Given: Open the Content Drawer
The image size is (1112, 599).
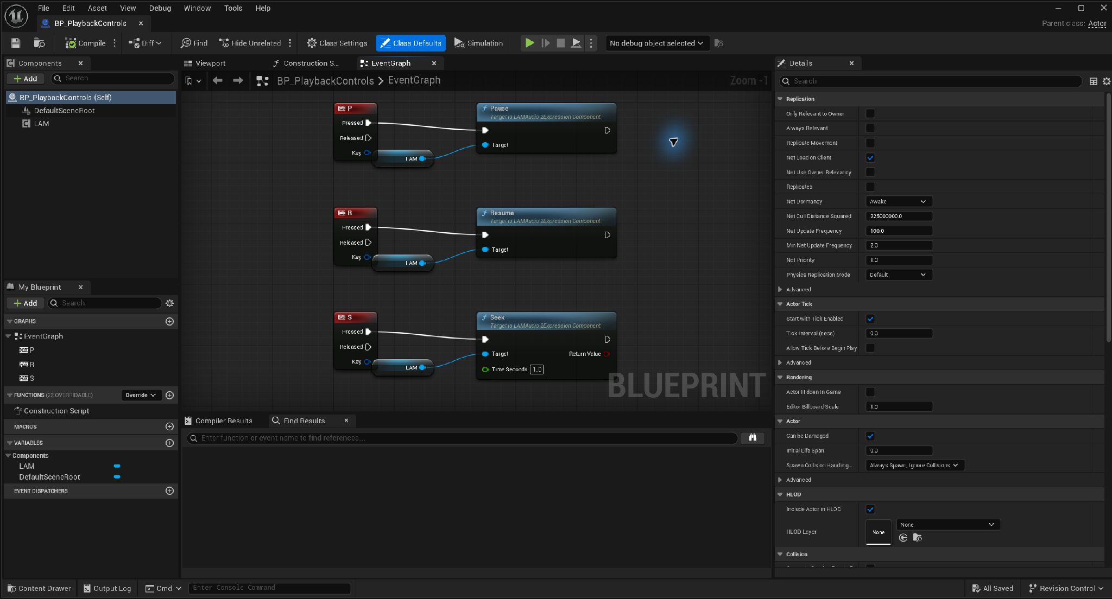Looking at the screenshot, I should (39, 588).
